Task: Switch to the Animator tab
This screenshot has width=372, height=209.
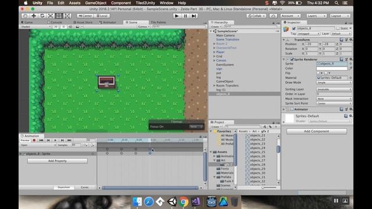Action: click(108, 22)
